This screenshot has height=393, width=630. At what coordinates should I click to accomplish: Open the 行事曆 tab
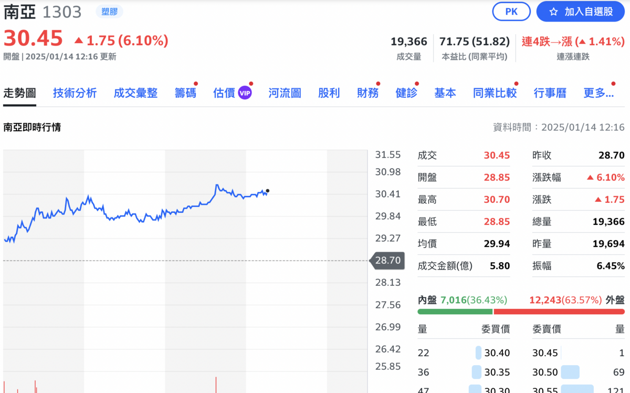[x=550, y=93]
